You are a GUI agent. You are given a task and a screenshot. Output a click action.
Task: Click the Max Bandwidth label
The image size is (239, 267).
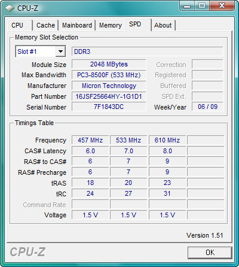44,75
